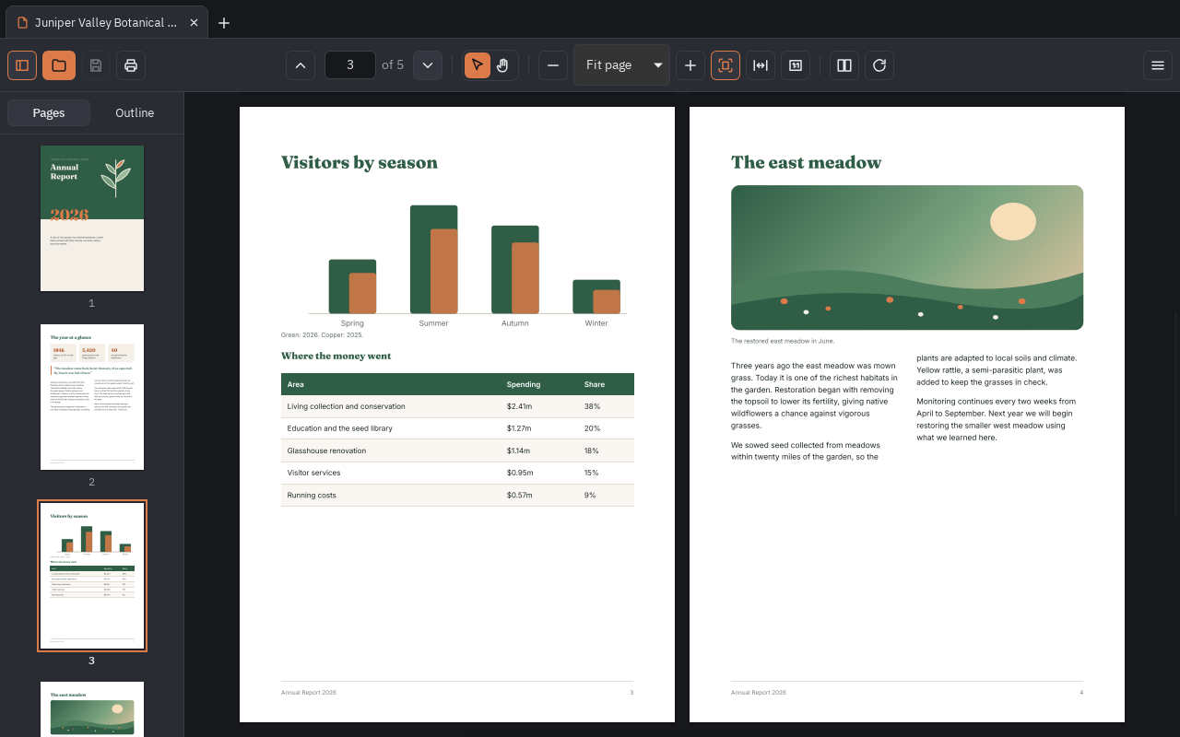The image size is (1180, 737).
Task: Open the hamburger menu
Action: coord(1158,65)
